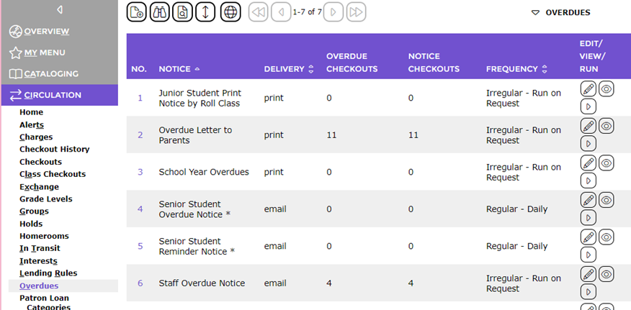Open Charges page
Image resolution: width=631 pixels, height=310 pixels.
coord(36,137)
